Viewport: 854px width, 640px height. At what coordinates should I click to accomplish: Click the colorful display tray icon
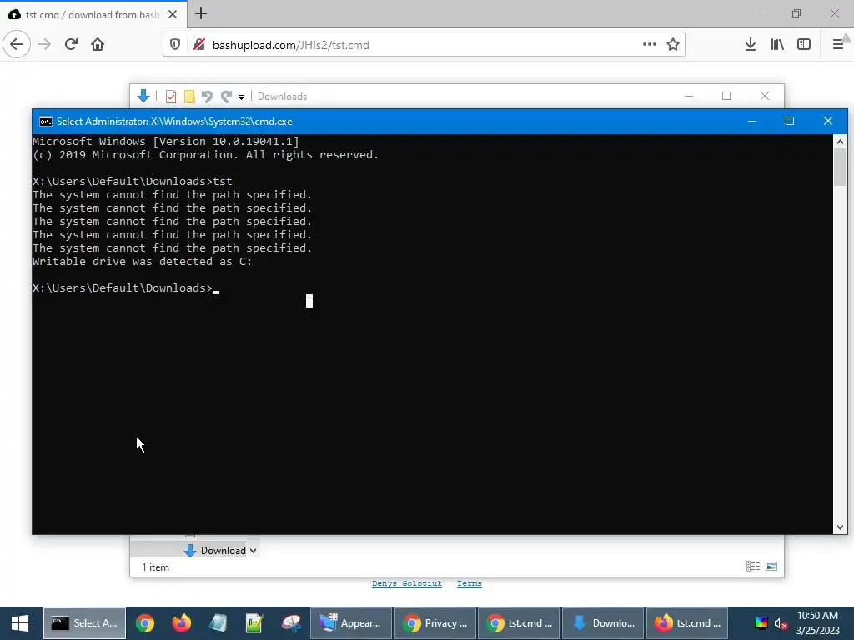point(761,623)
